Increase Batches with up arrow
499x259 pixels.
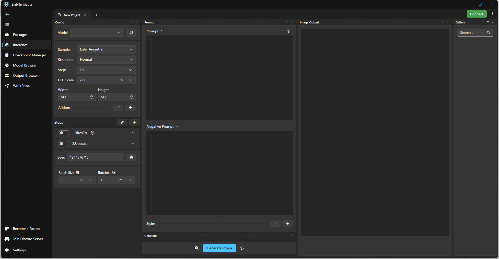tap(121, 180)
